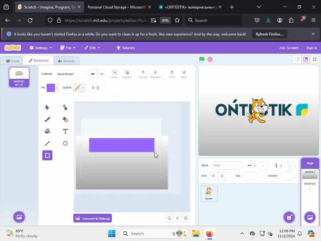Click the show sprite eye icon
Screen dimensions: 321x241
(213, 176)
